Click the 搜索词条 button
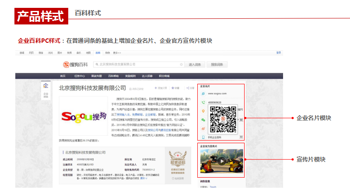The image size is (350, 196). (x=217, y=65)
